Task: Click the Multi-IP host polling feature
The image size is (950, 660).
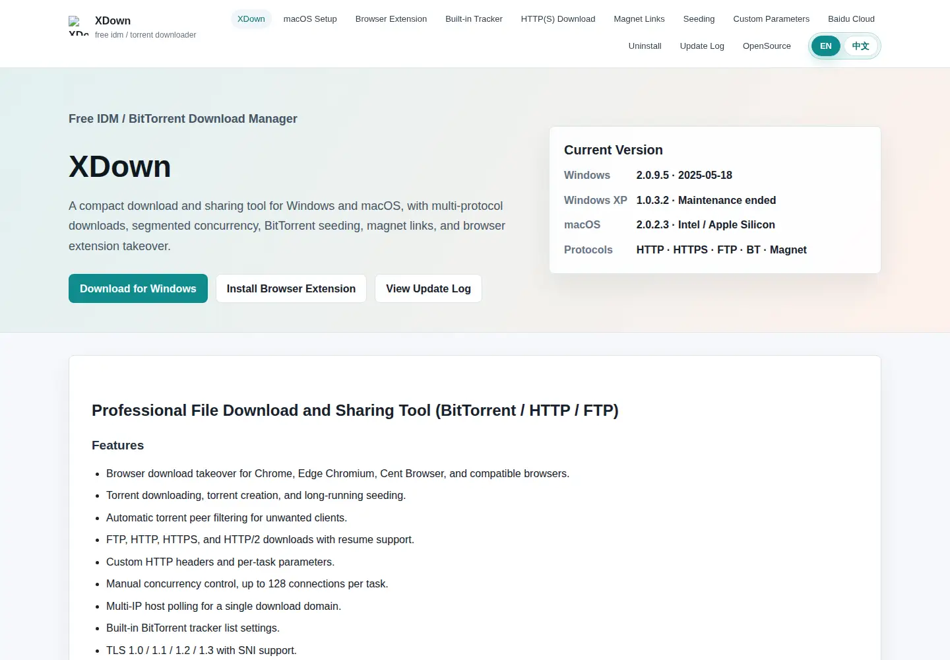Action: tap(224, 607)
